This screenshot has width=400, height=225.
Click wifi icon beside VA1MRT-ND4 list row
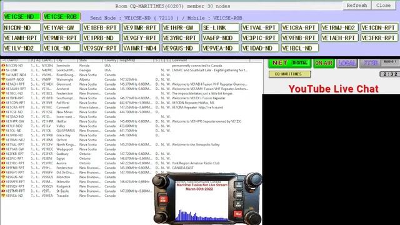(3, 75)
